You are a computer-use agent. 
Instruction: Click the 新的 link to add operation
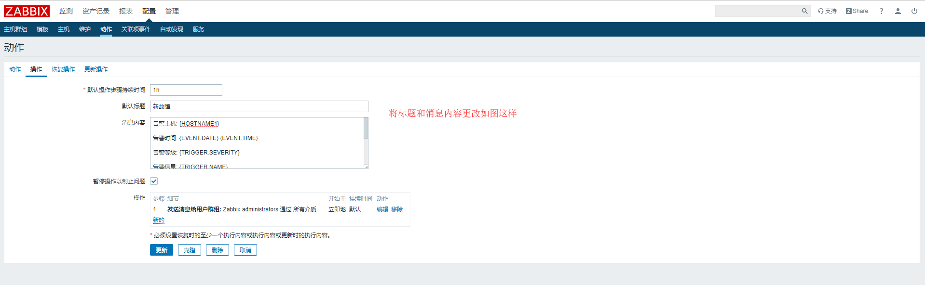159,220
